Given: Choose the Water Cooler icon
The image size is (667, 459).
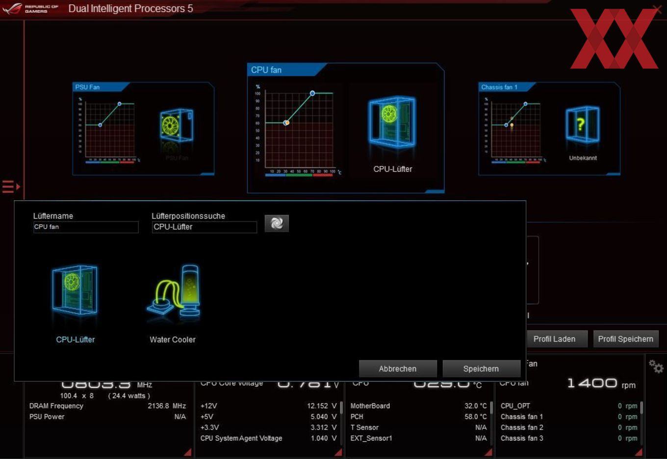Looking at the screenshot, I should point(174,292).
